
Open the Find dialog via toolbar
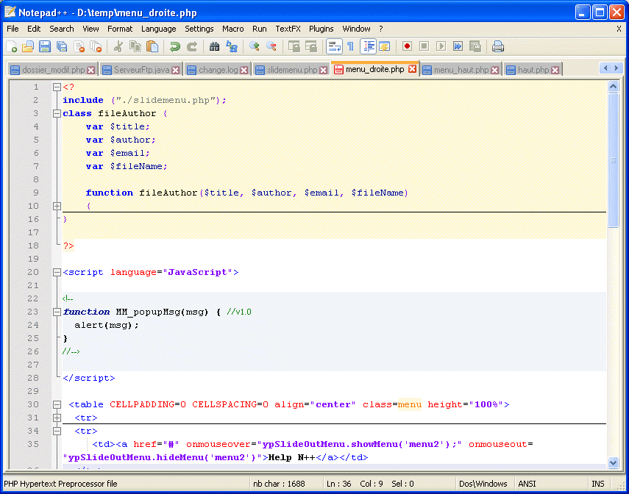click(214, 46)
